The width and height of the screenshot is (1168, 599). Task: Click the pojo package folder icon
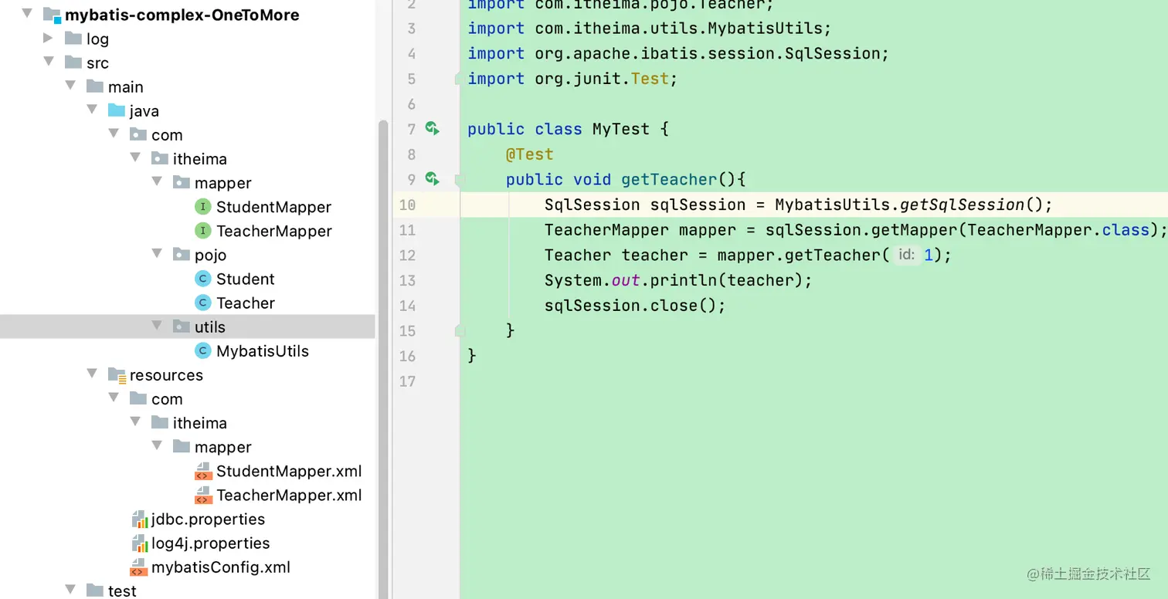[x=182, y=255]
